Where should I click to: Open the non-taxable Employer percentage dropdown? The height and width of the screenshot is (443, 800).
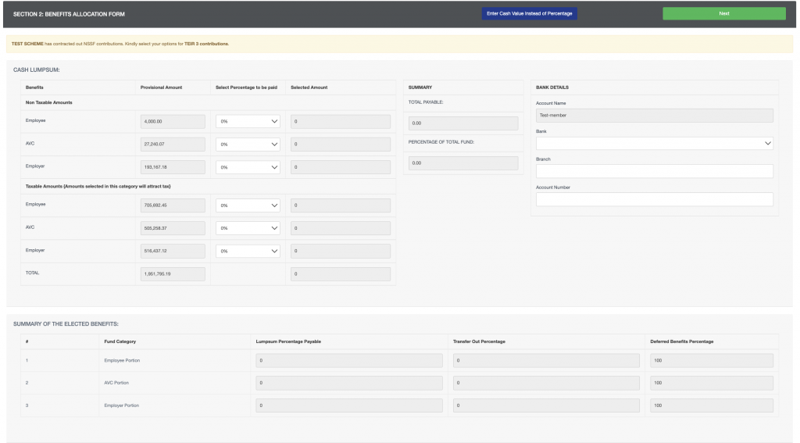(248, 167)
